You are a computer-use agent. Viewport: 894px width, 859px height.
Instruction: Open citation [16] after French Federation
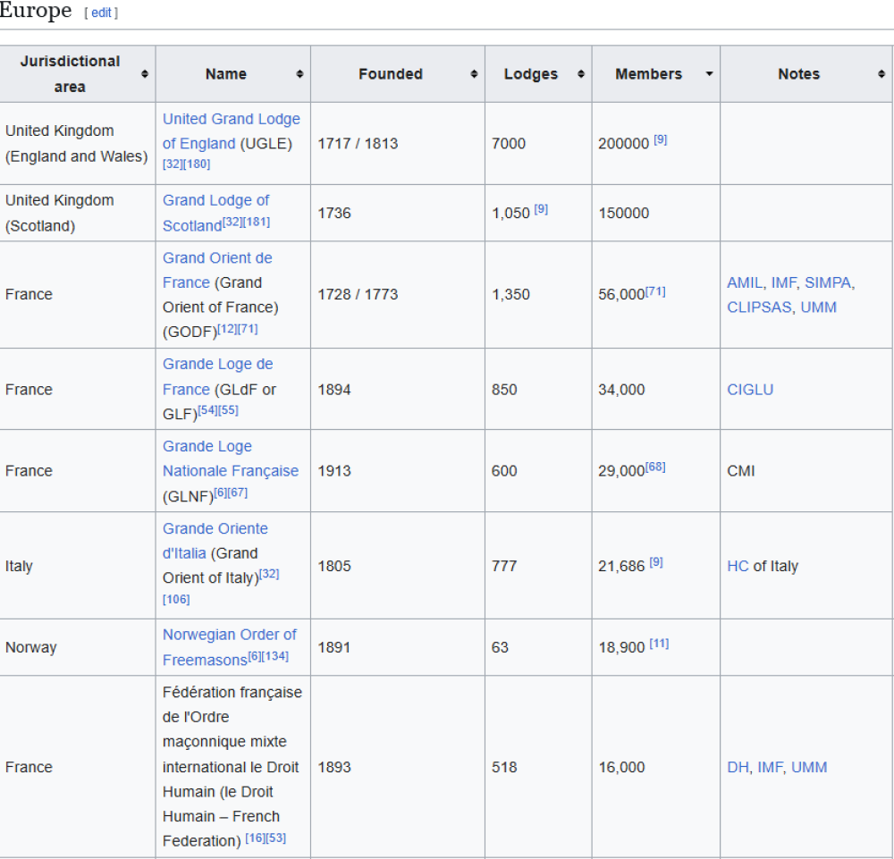pos(256,838)
